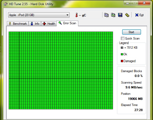Open the options wrench icon

tap(127, 15)
